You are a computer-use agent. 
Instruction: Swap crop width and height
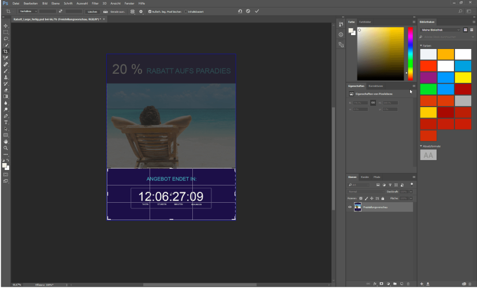[x=61, y=11]
